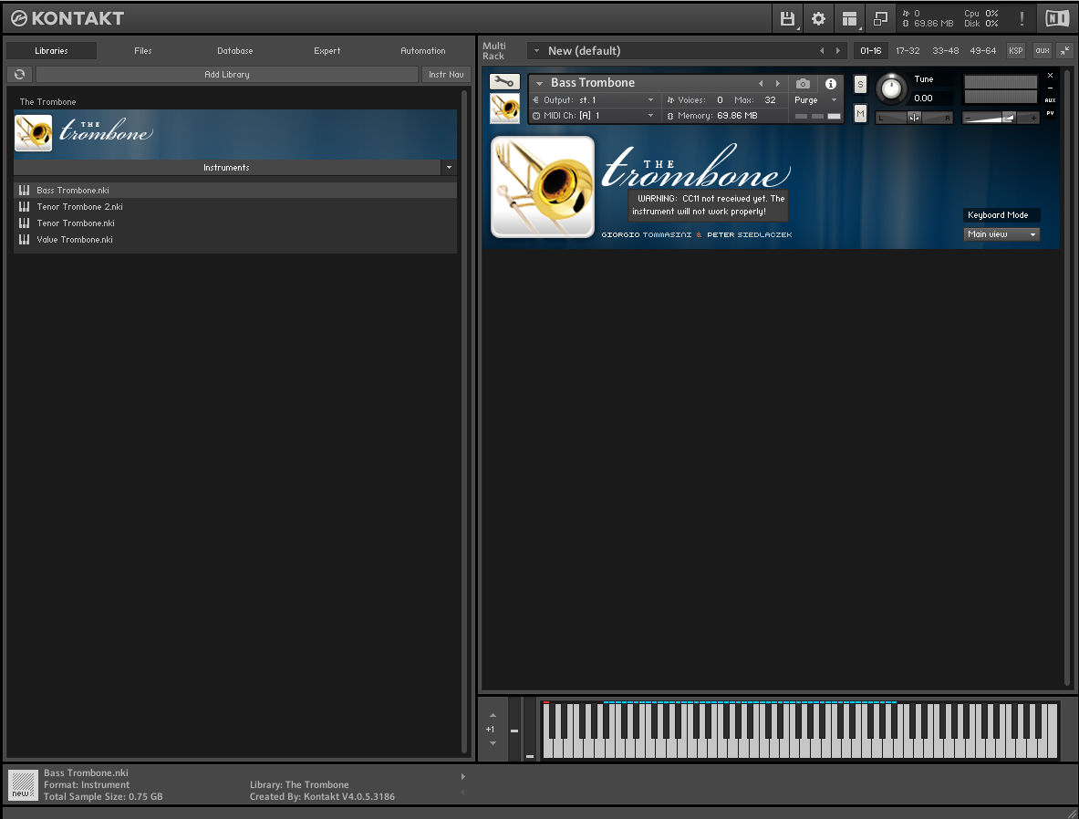Open the save/load files disk menu
Screen dimensions: 1079x819
pos(787,18)
